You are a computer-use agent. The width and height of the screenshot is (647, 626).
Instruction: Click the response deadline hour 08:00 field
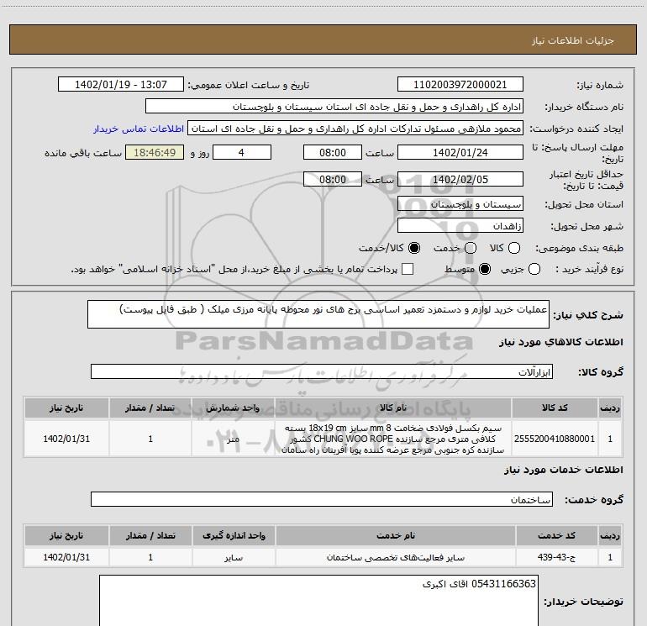pos(333,152)
